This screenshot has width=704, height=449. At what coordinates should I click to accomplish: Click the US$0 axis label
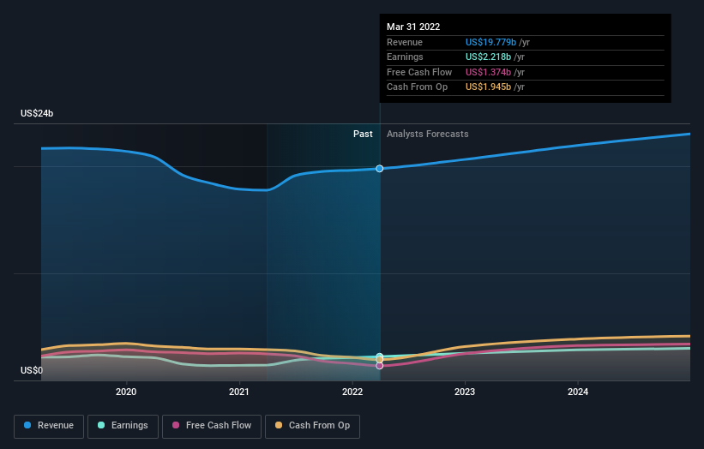pos(32,370)
